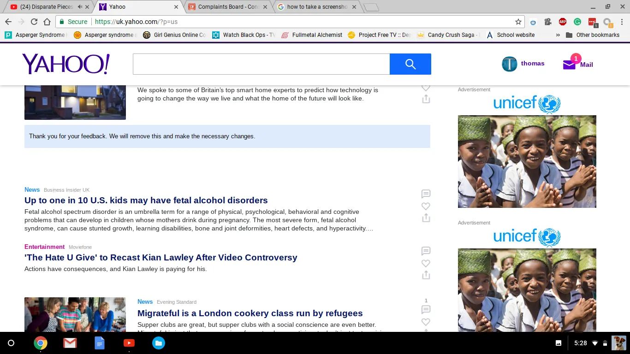Click the Yahoo logo
Screen dimensions: 630x354
66,64
